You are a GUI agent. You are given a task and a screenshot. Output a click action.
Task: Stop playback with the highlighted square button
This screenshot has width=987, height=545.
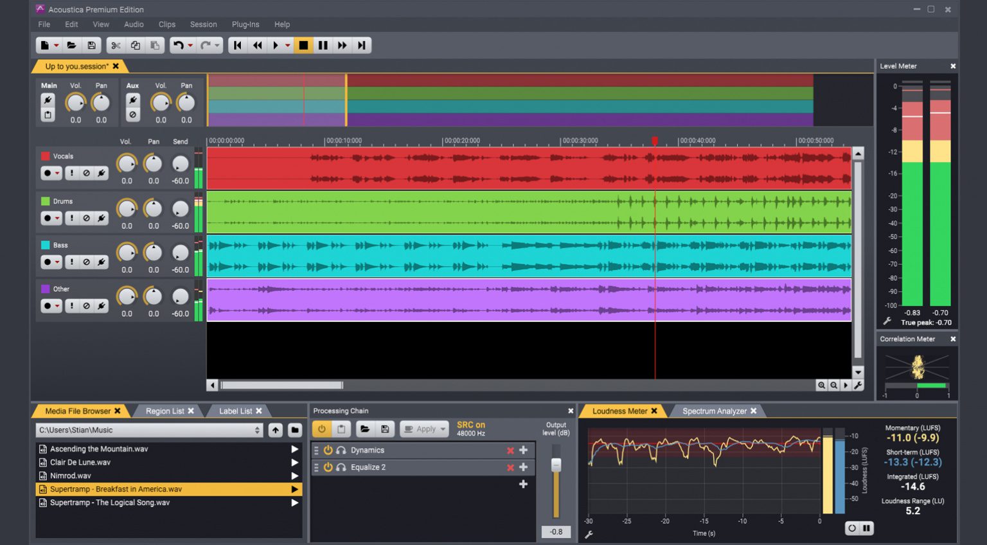click(303, 45)
